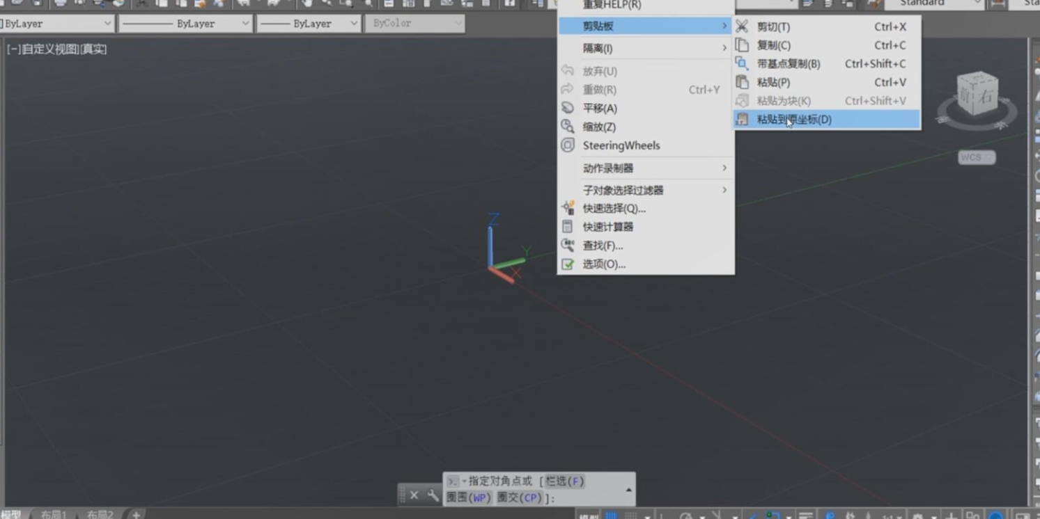The image size is (1040, 519).
Task: Open 快速计算器 from the context menu
Action: [x=646, y=227]
